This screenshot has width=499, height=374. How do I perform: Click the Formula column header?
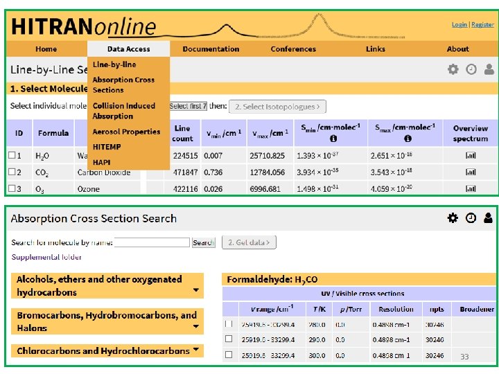pyautogui.click(x=53, y=133)
